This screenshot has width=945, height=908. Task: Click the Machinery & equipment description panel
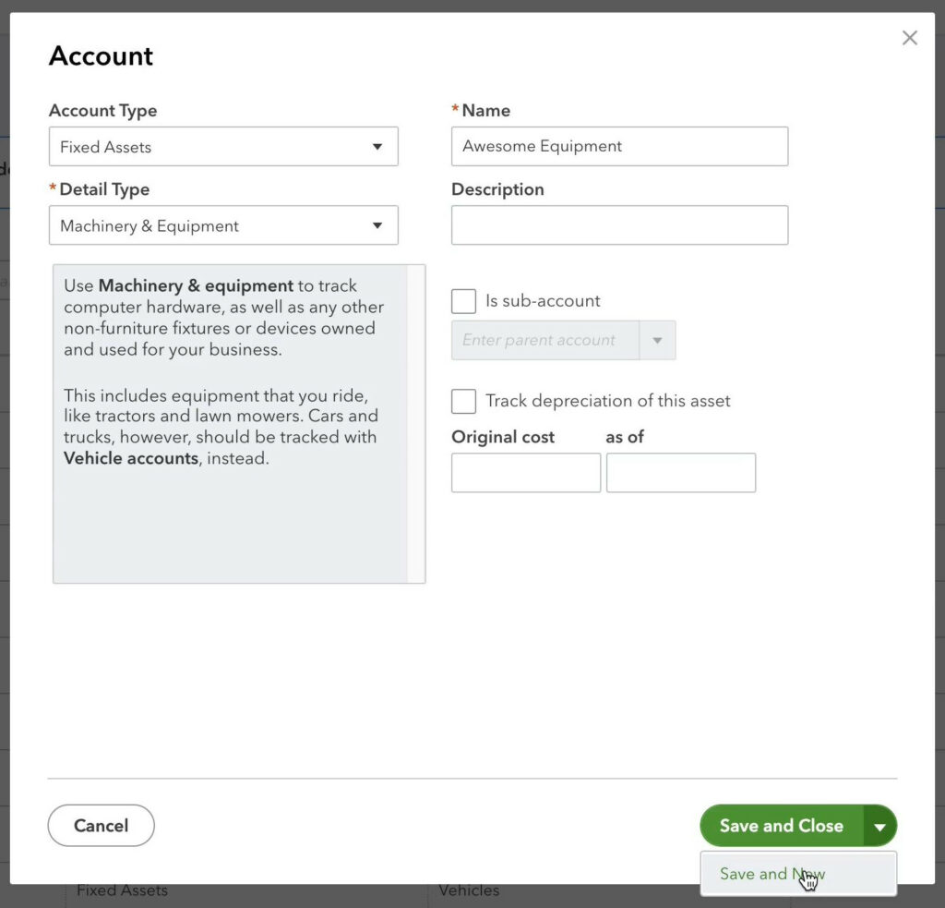pos(238,424)
